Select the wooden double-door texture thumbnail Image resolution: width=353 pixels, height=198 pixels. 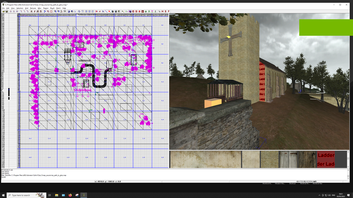[x=288, y=159]
